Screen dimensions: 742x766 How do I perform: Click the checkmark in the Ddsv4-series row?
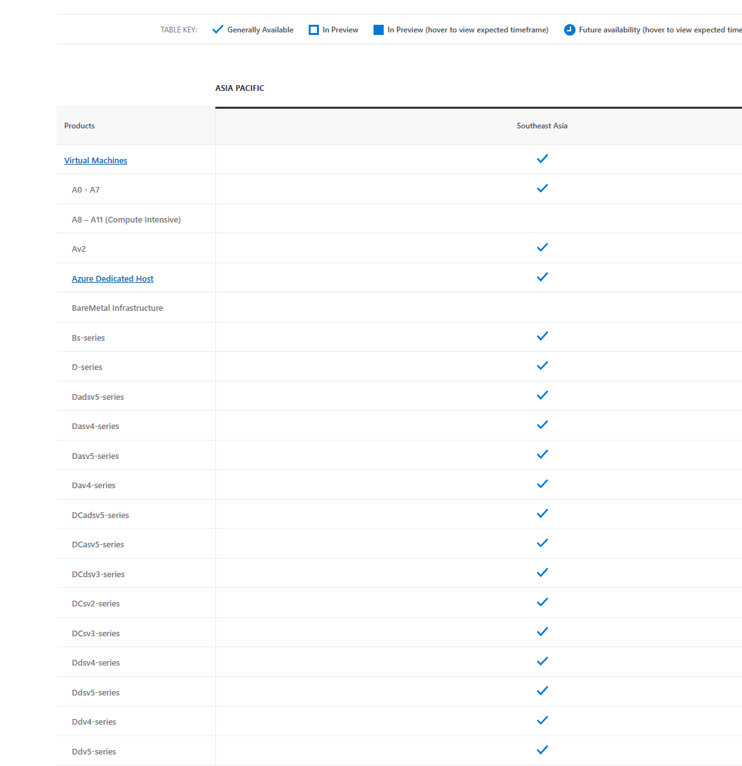point(543,661)
